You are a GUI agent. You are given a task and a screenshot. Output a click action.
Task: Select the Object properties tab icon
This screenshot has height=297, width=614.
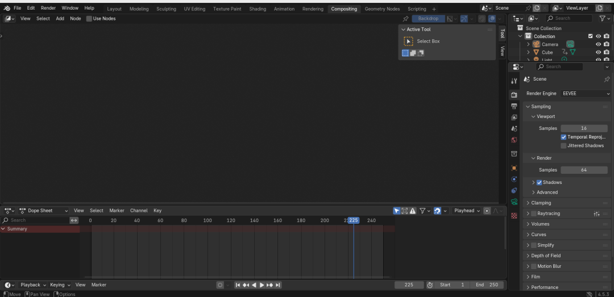[x=514, y=168]
